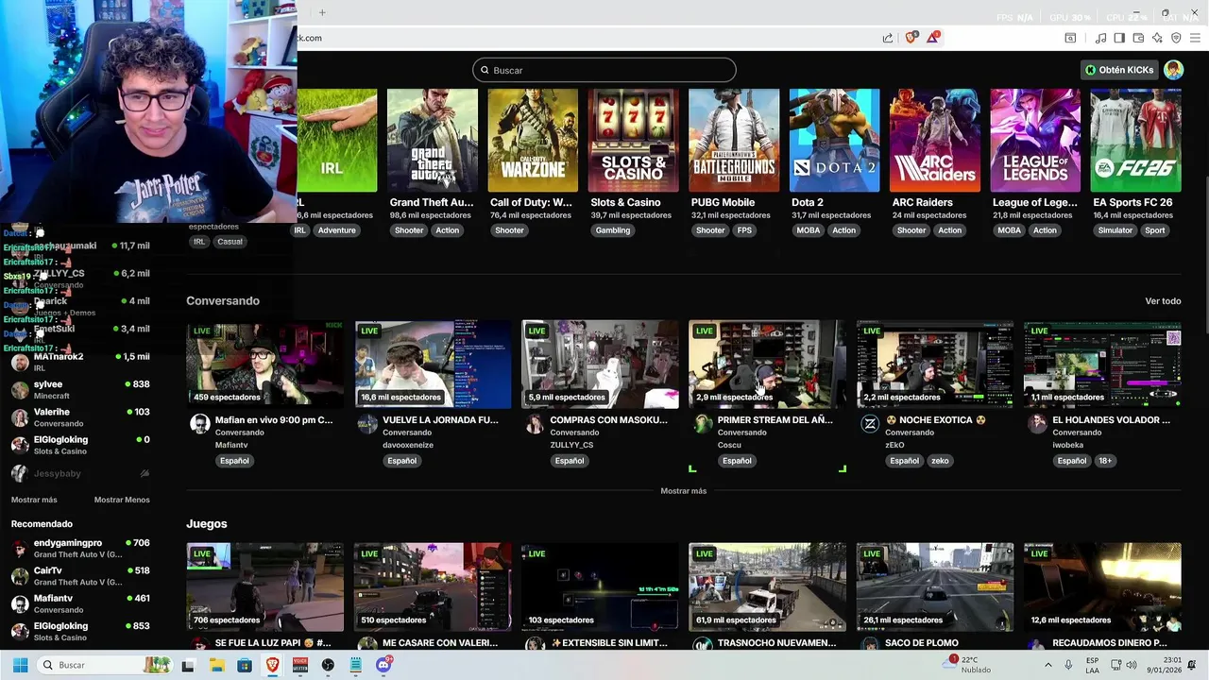Open Brave Rewards triangle icon
1209x680 pixels.
tap(933, 38)
